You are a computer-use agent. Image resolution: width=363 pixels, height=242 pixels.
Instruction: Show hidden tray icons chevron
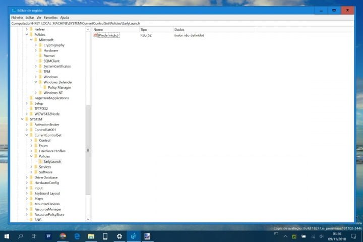point(285,236)
